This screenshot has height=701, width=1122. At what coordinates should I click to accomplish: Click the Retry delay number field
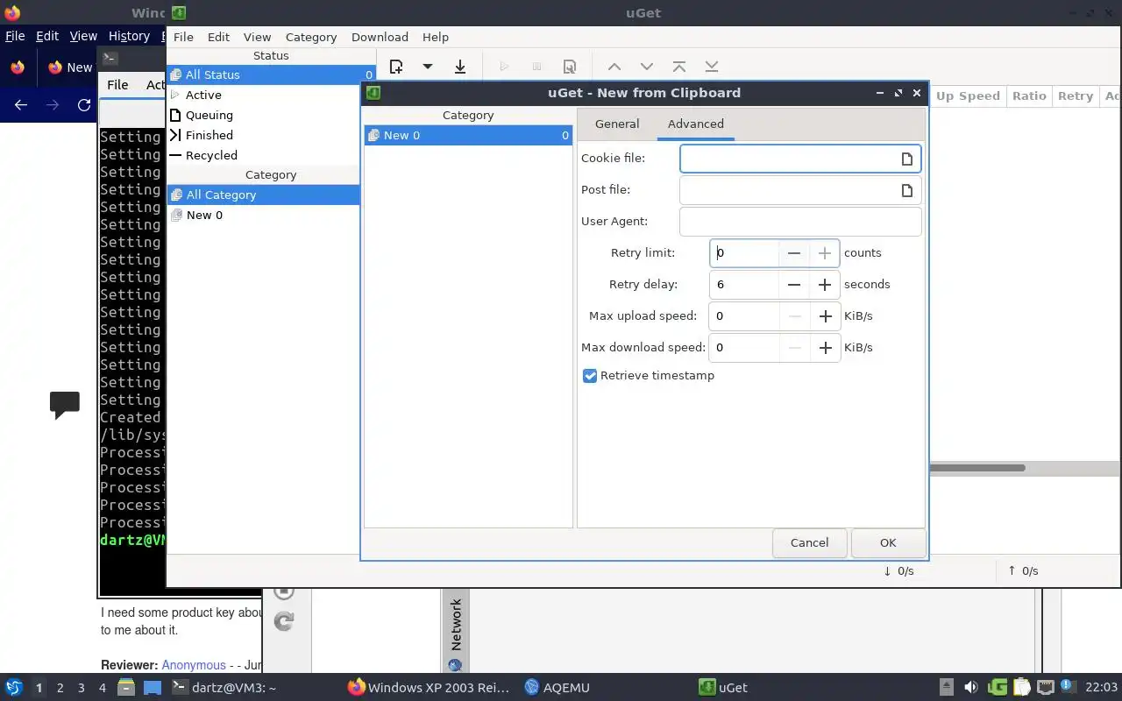pyautogui.click(x=744, y=285)
